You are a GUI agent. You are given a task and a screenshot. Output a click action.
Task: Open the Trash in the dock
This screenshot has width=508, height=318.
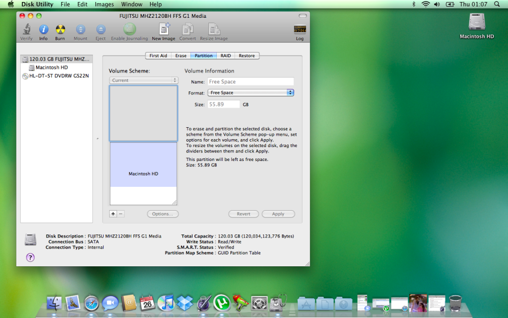click(x=455, y=304)
